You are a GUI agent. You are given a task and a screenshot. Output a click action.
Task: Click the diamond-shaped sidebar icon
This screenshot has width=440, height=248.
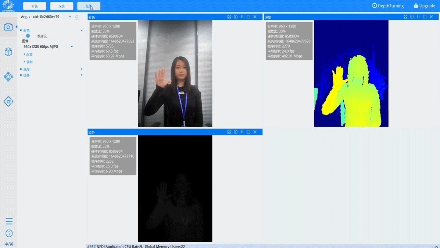click(8, 102)
